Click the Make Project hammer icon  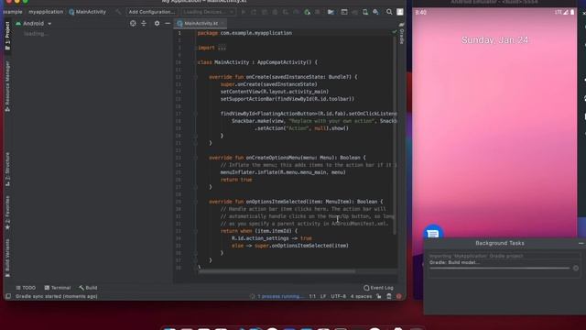point(118,12)
